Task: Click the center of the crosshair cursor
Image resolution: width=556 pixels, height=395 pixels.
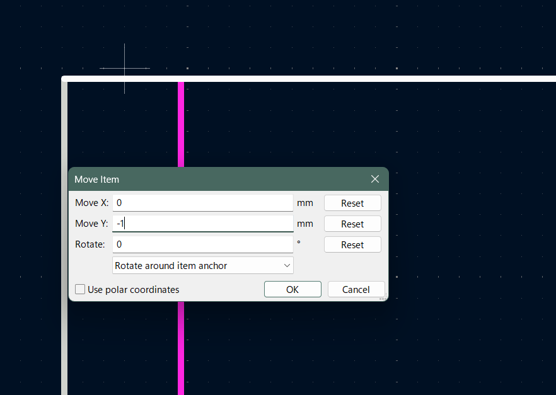Action: (124, 68)
